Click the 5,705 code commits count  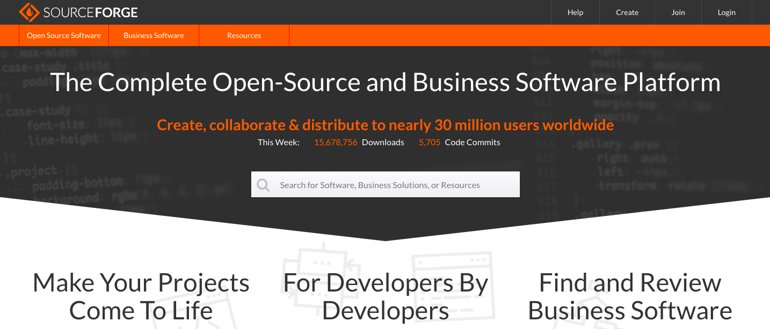coord(430,142)
